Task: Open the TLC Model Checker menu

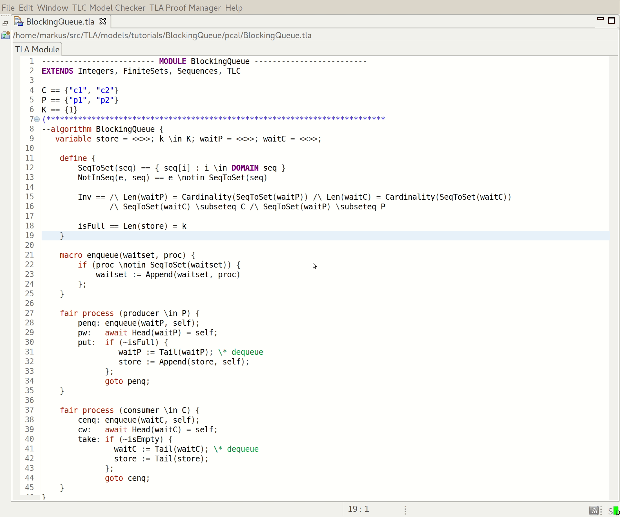Action: click(109, 8)
